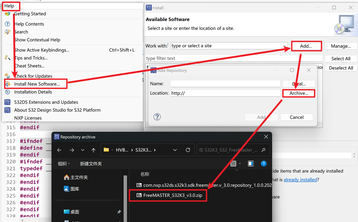Click the help icon in Add Repository dialog
The image size is (358, 222).
click(x=157, y=117)
